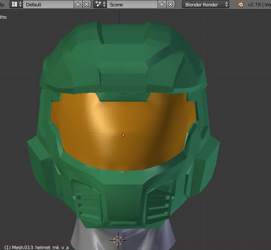
Task: Open the scene browser icon
Action: [100, 5]
